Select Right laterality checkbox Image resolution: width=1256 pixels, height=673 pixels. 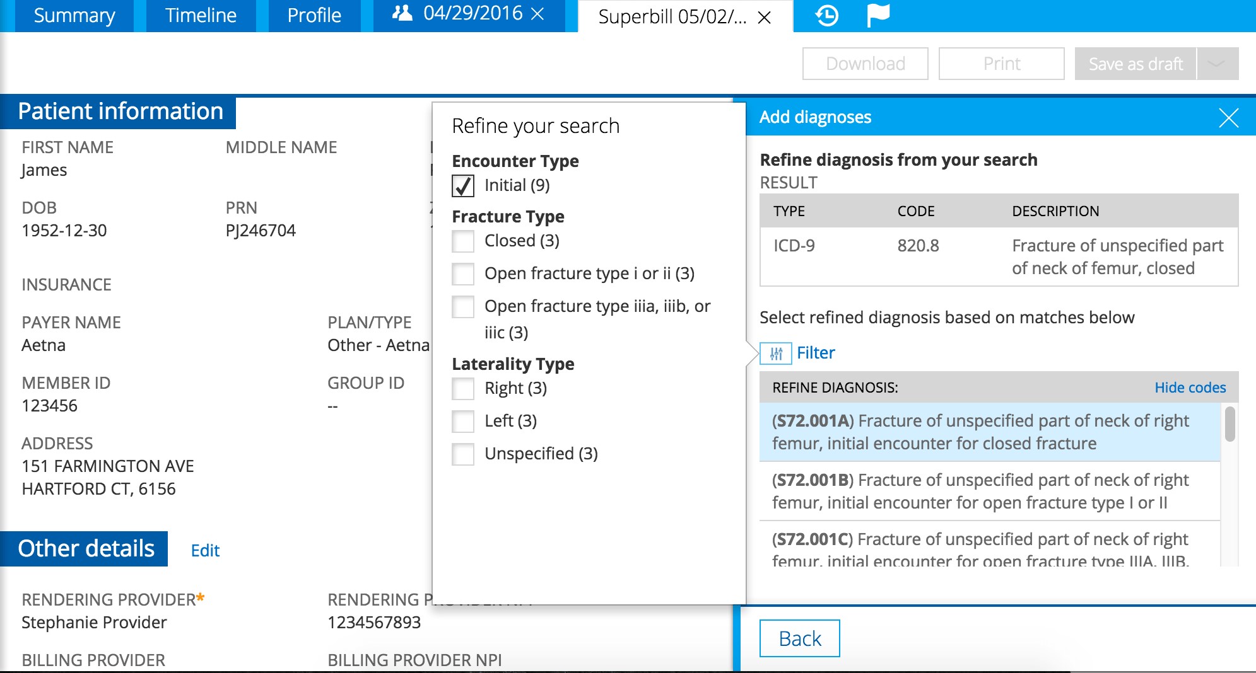[463, 389]
